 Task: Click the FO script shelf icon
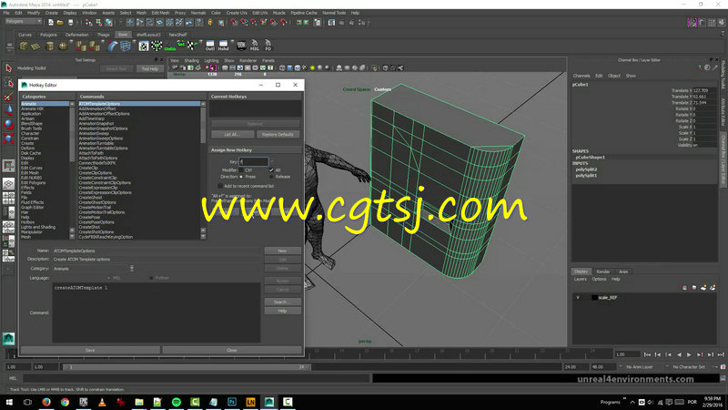268,46
